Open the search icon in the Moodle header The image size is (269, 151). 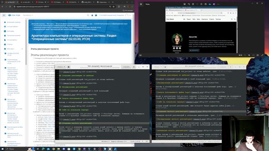(x=88, y=15)
